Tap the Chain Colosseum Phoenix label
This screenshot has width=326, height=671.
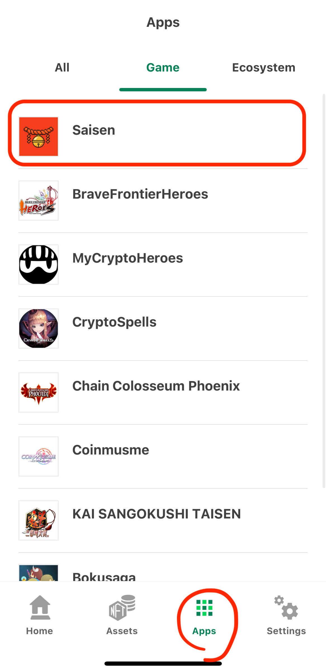point(156,386)
